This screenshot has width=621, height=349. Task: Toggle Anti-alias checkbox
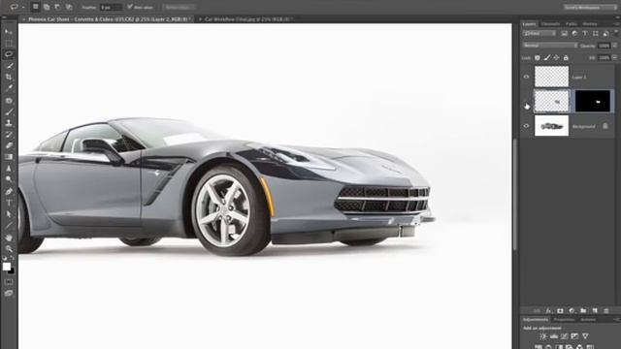point(130,7)
